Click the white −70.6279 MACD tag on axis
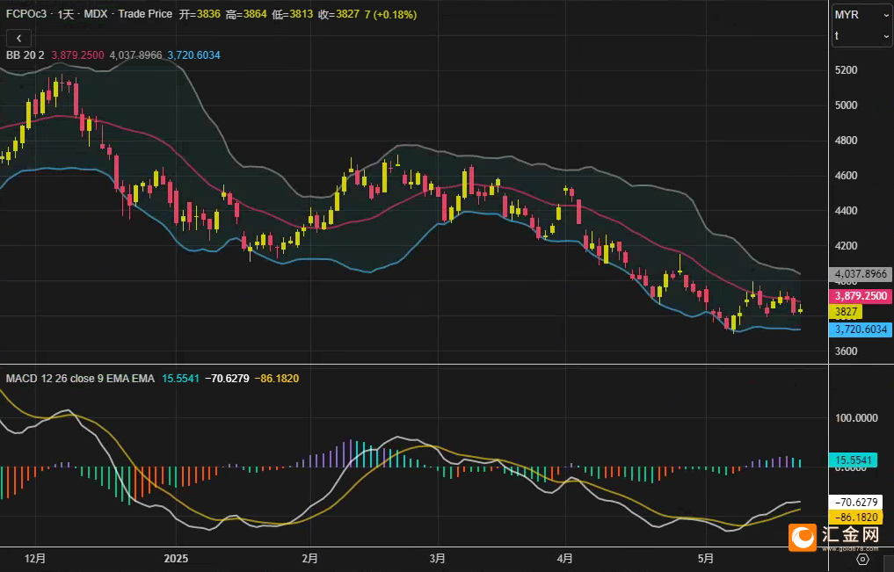 click(856, 502)
